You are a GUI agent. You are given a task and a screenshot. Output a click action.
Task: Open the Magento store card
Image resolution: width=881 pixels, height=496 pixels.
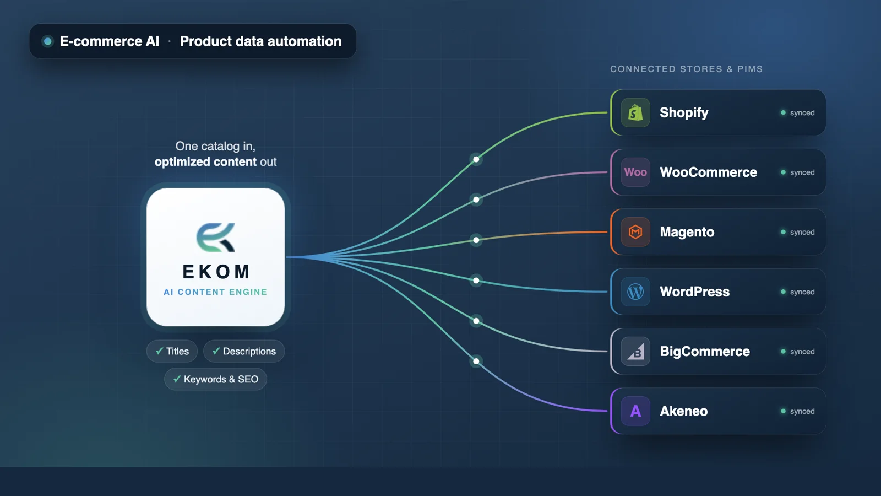tap(718, 232)
